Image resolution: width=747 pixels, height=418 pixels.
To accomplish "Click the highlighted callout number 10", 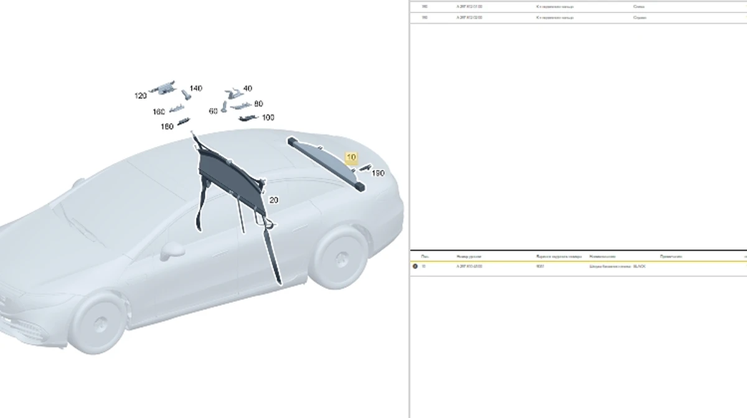I will point(352,157).
